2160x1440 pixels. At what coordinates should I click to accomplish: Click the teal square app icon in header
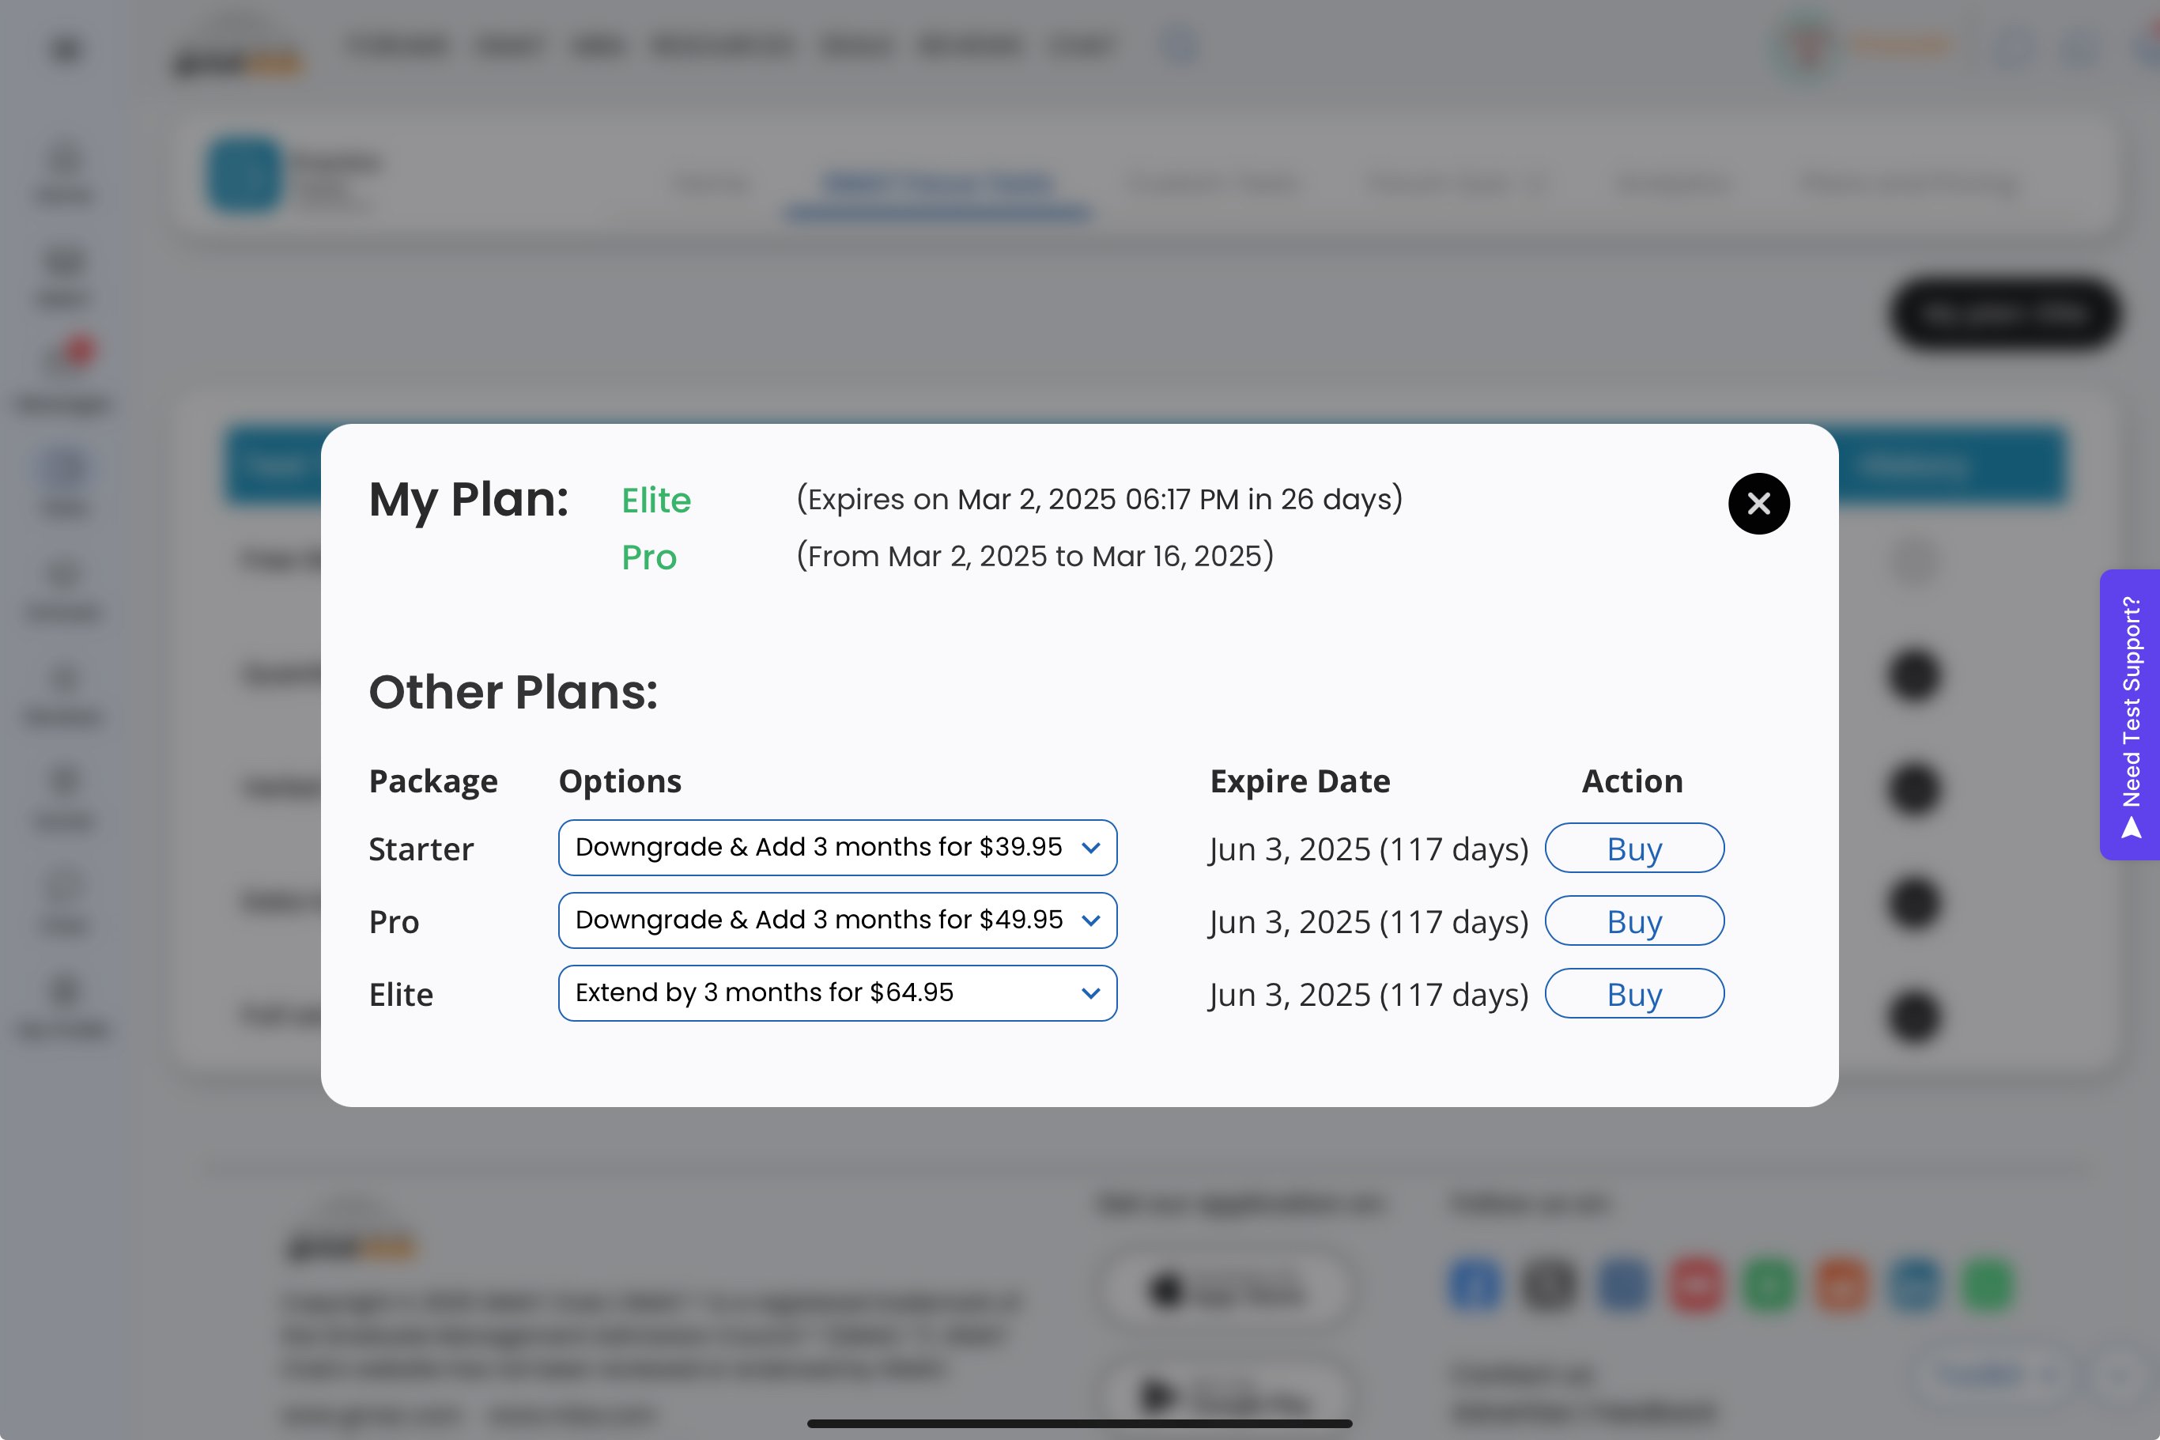[x=244, y=173]
